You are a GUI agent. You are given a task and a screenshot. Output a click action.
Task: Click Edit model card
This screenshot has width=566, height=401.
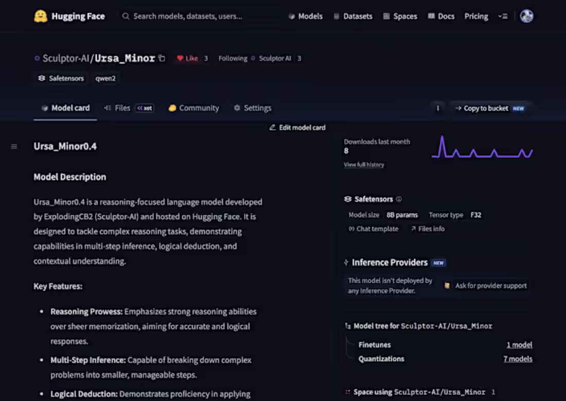297,128
